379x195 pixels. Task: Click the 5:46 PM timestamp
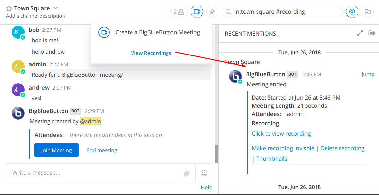pyautogui.click(x=312, y=74)
